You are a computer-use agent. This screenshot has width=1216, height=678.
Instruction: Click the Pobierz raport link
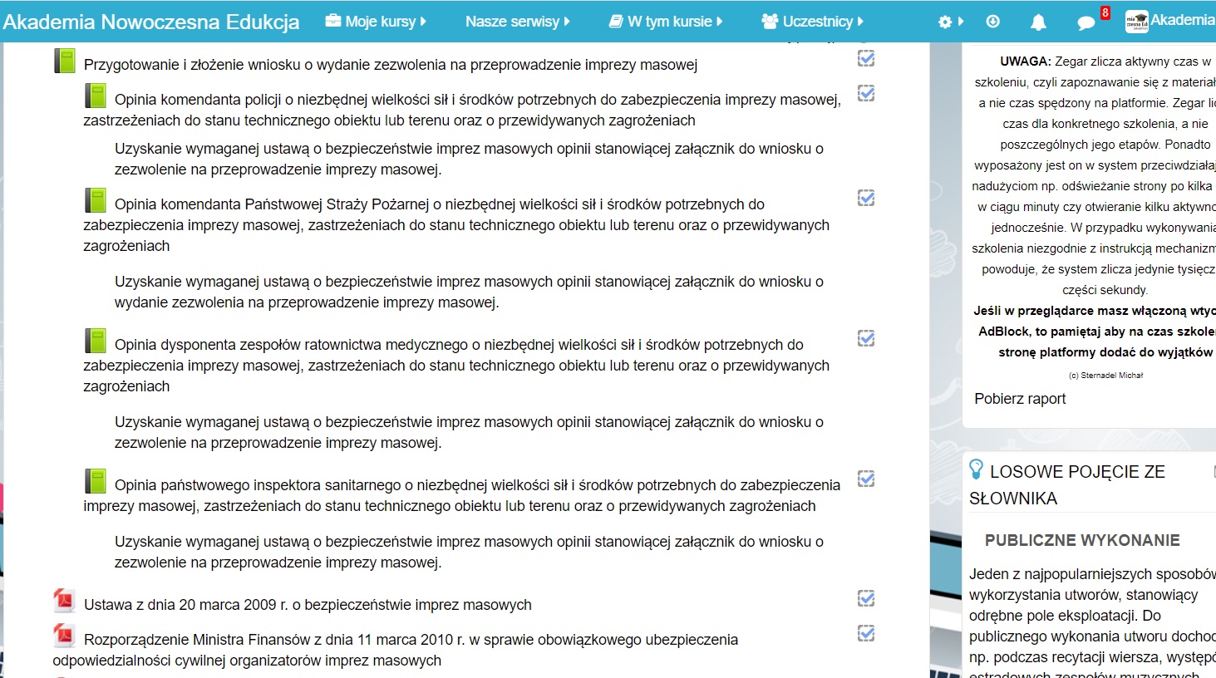(1020, 399)
